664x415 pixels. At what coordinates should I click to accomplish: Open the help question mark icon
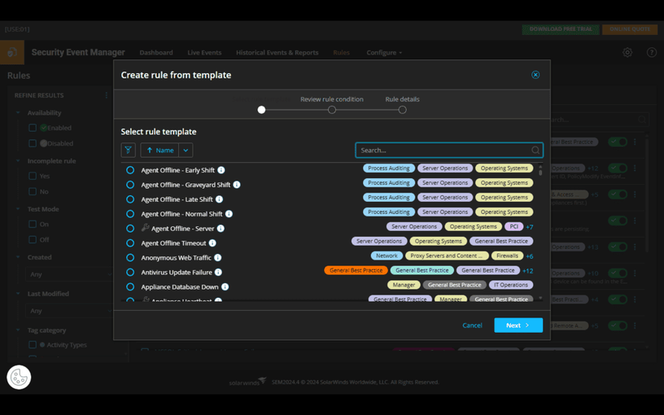(651, 53)
